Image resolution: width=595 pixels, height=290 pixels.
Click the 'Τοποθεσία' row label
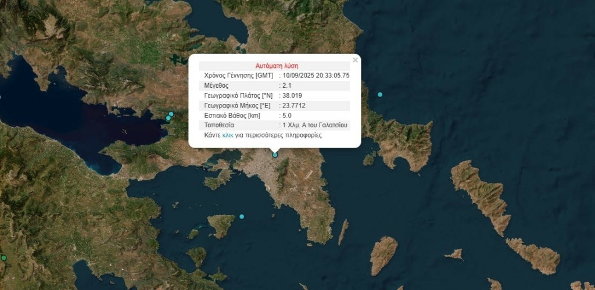click(219, 125)
